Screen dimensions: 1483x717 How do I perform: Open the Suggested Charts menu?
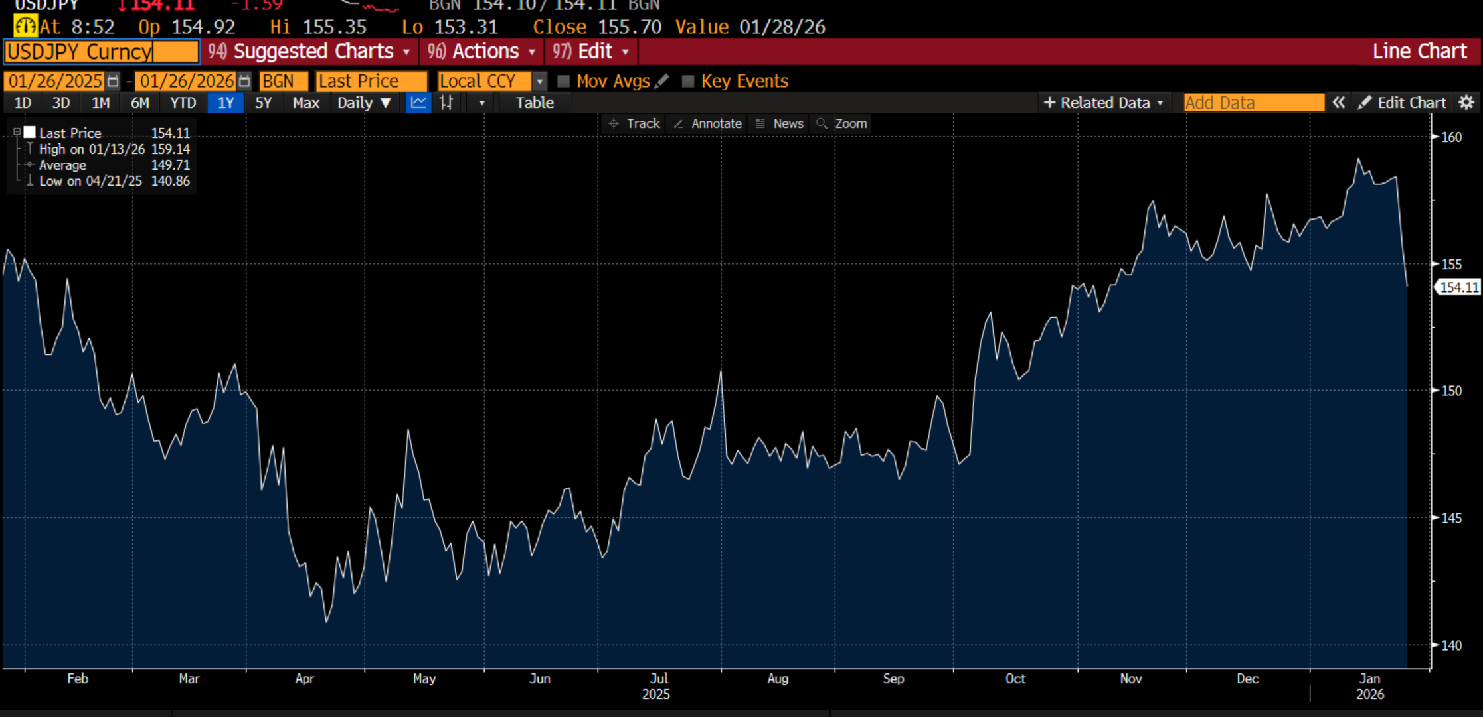point(312,51)
